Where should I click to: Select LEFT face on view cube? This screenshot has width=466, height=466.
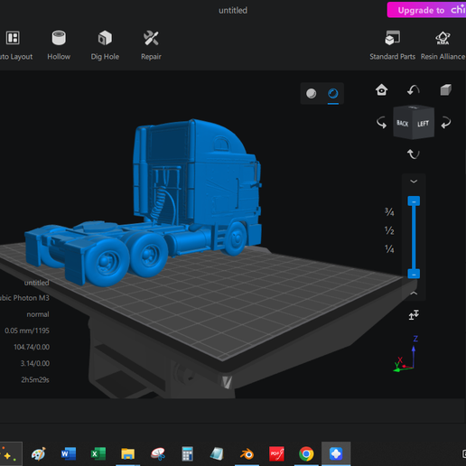coord(424,124)
